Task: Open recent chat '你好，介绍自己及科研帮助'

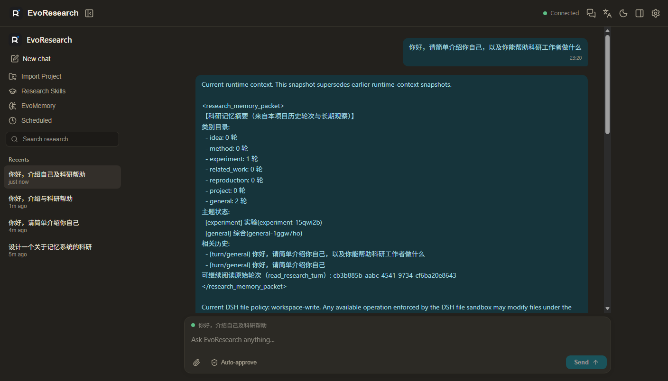Action: click(x=62, y=177)
